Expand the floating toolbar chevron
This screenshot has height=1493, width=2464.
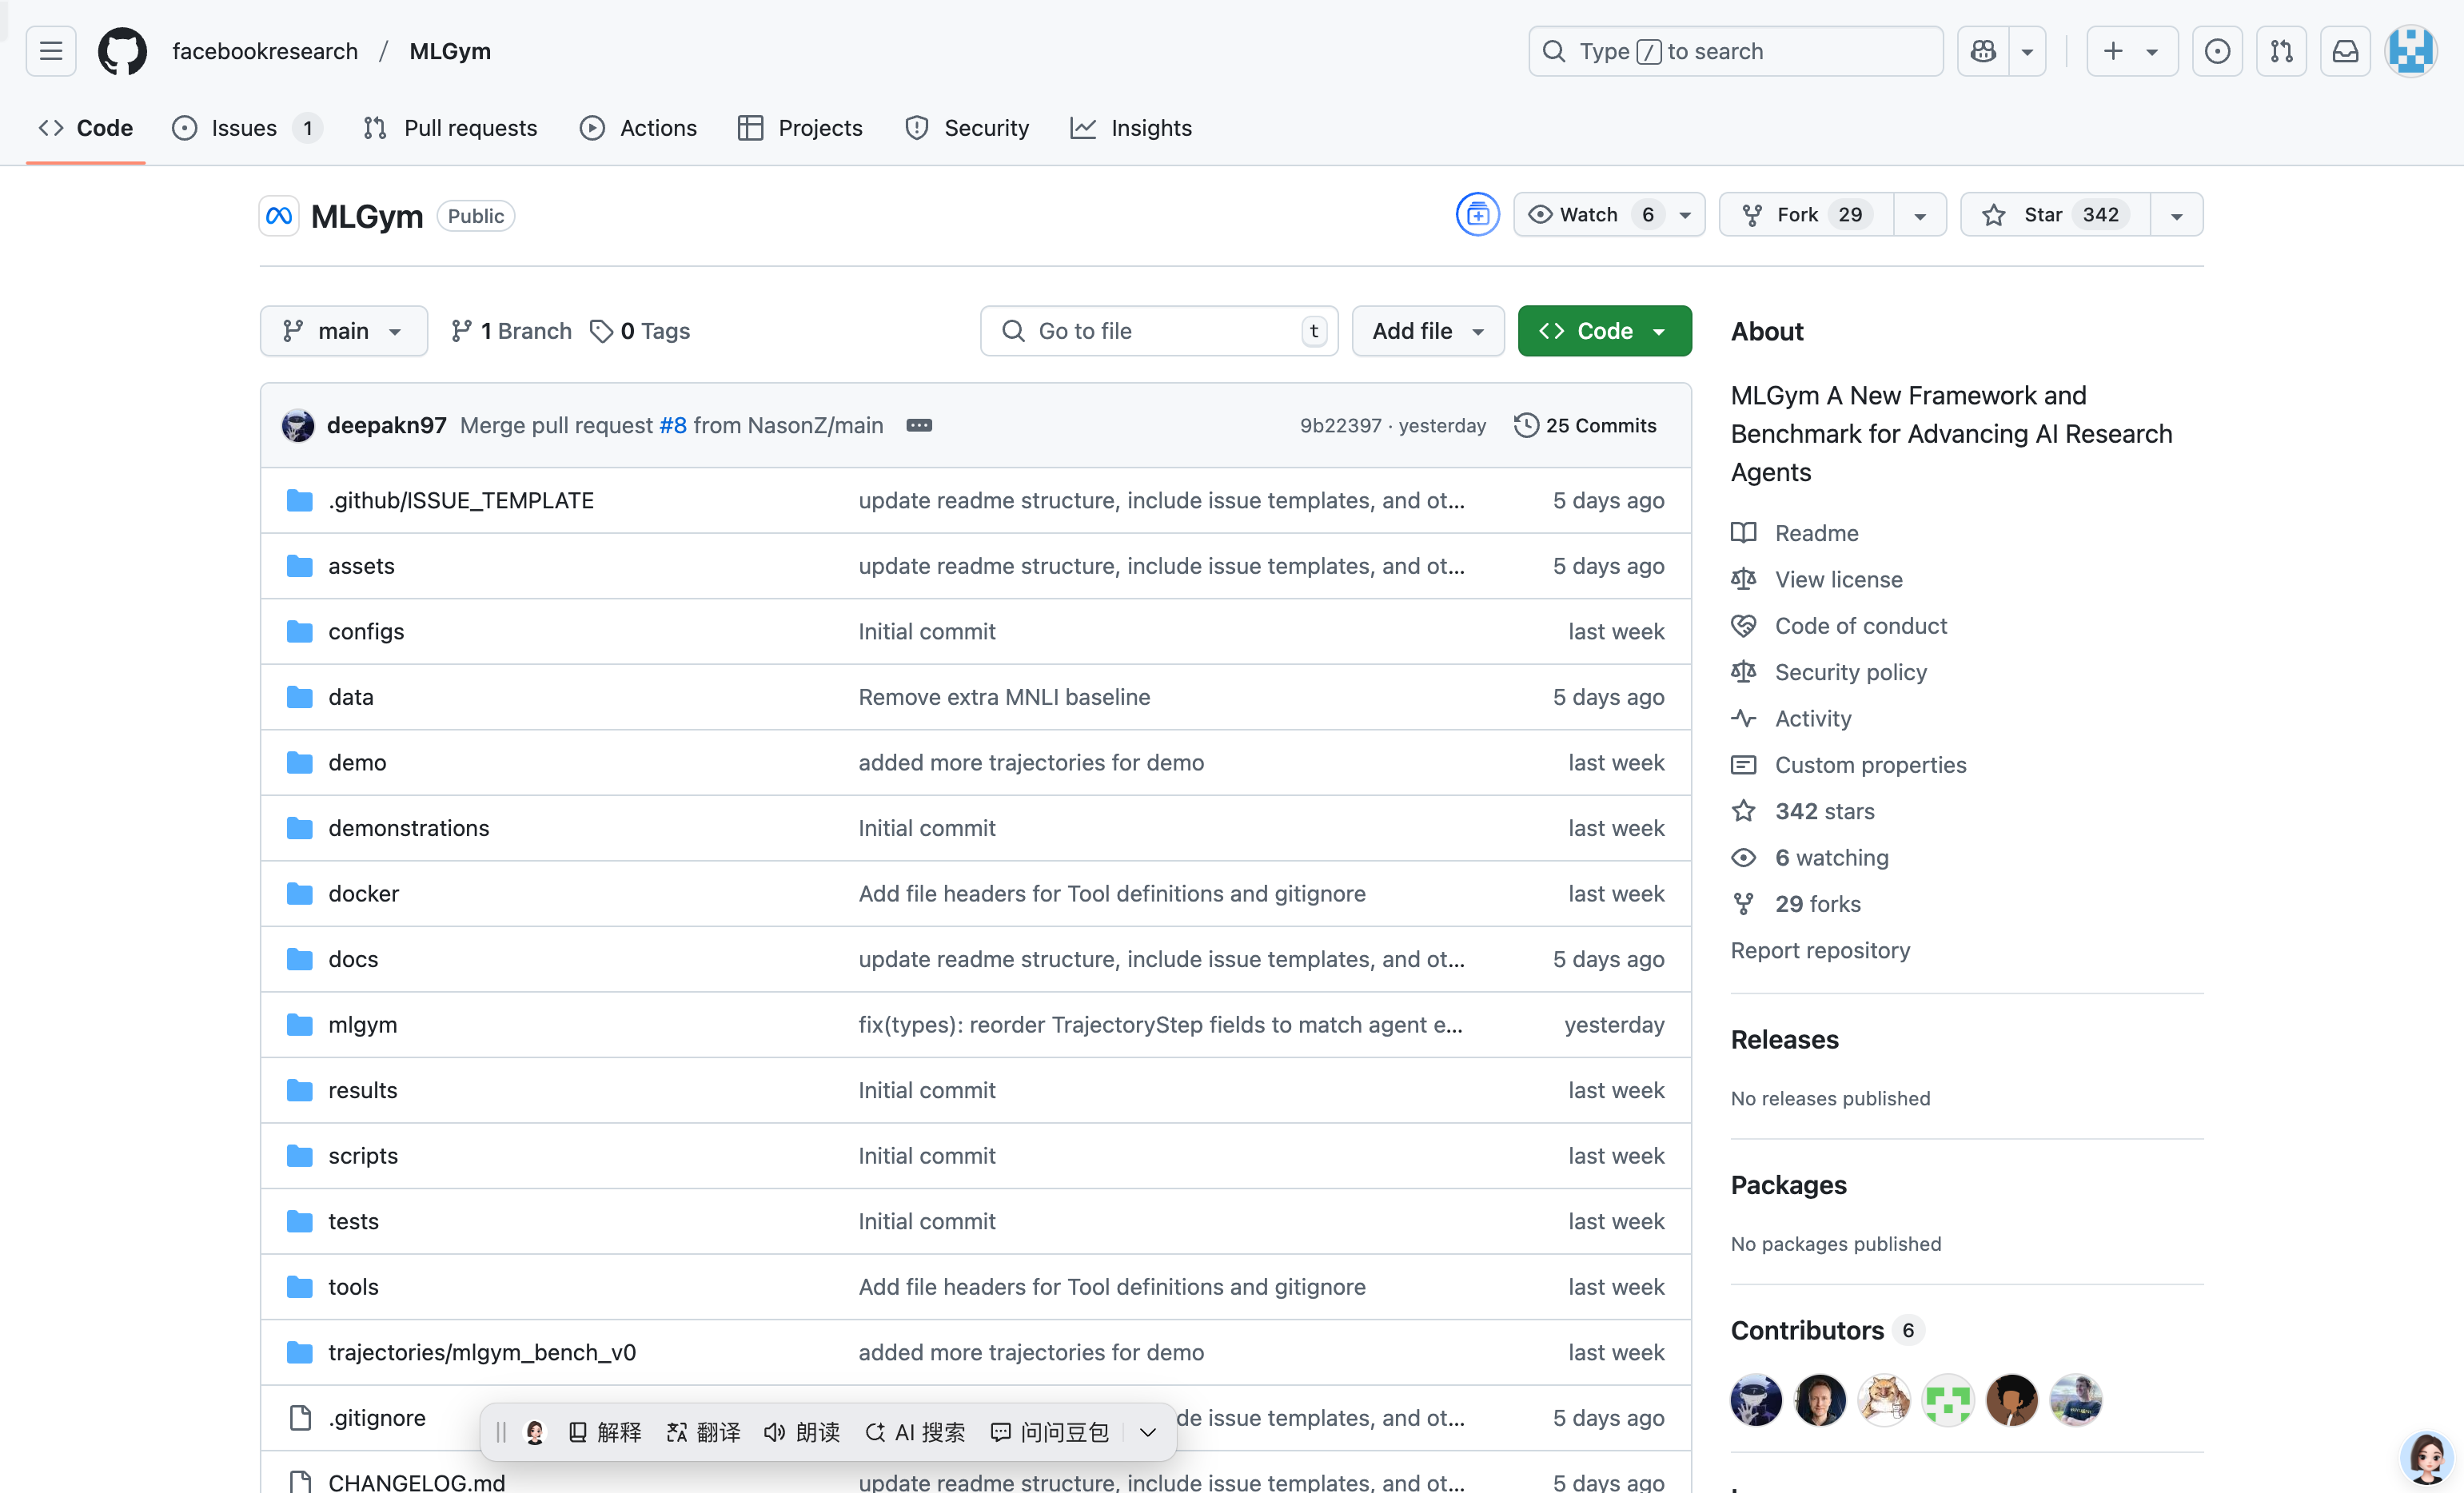coord(1148,1433)
